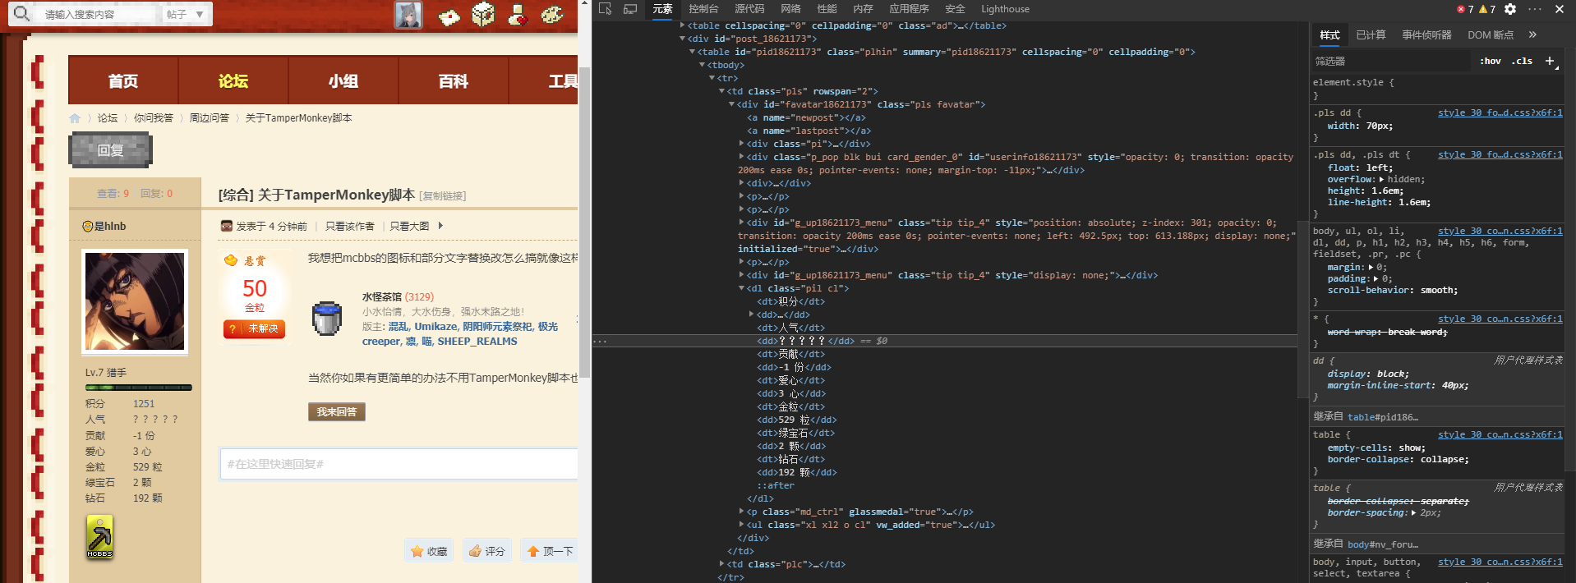This screenshot has width=1576, height=583.
Task: Click the quick reply text field
Action: coord(399,464)
